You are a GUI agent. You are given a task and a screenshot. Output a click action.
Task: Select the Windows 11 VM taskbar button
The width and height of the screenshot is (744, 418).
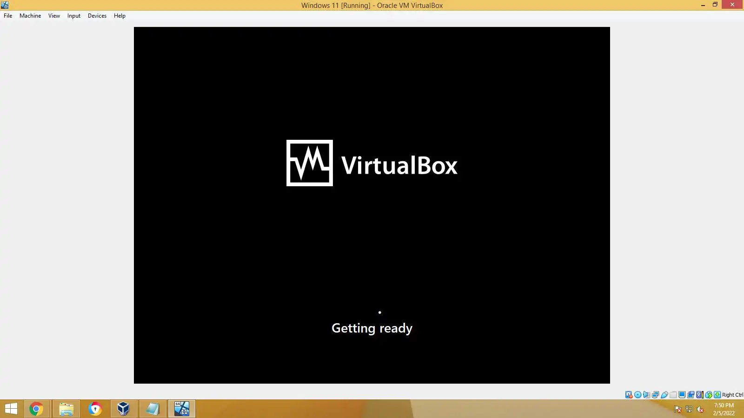[182, 409]
